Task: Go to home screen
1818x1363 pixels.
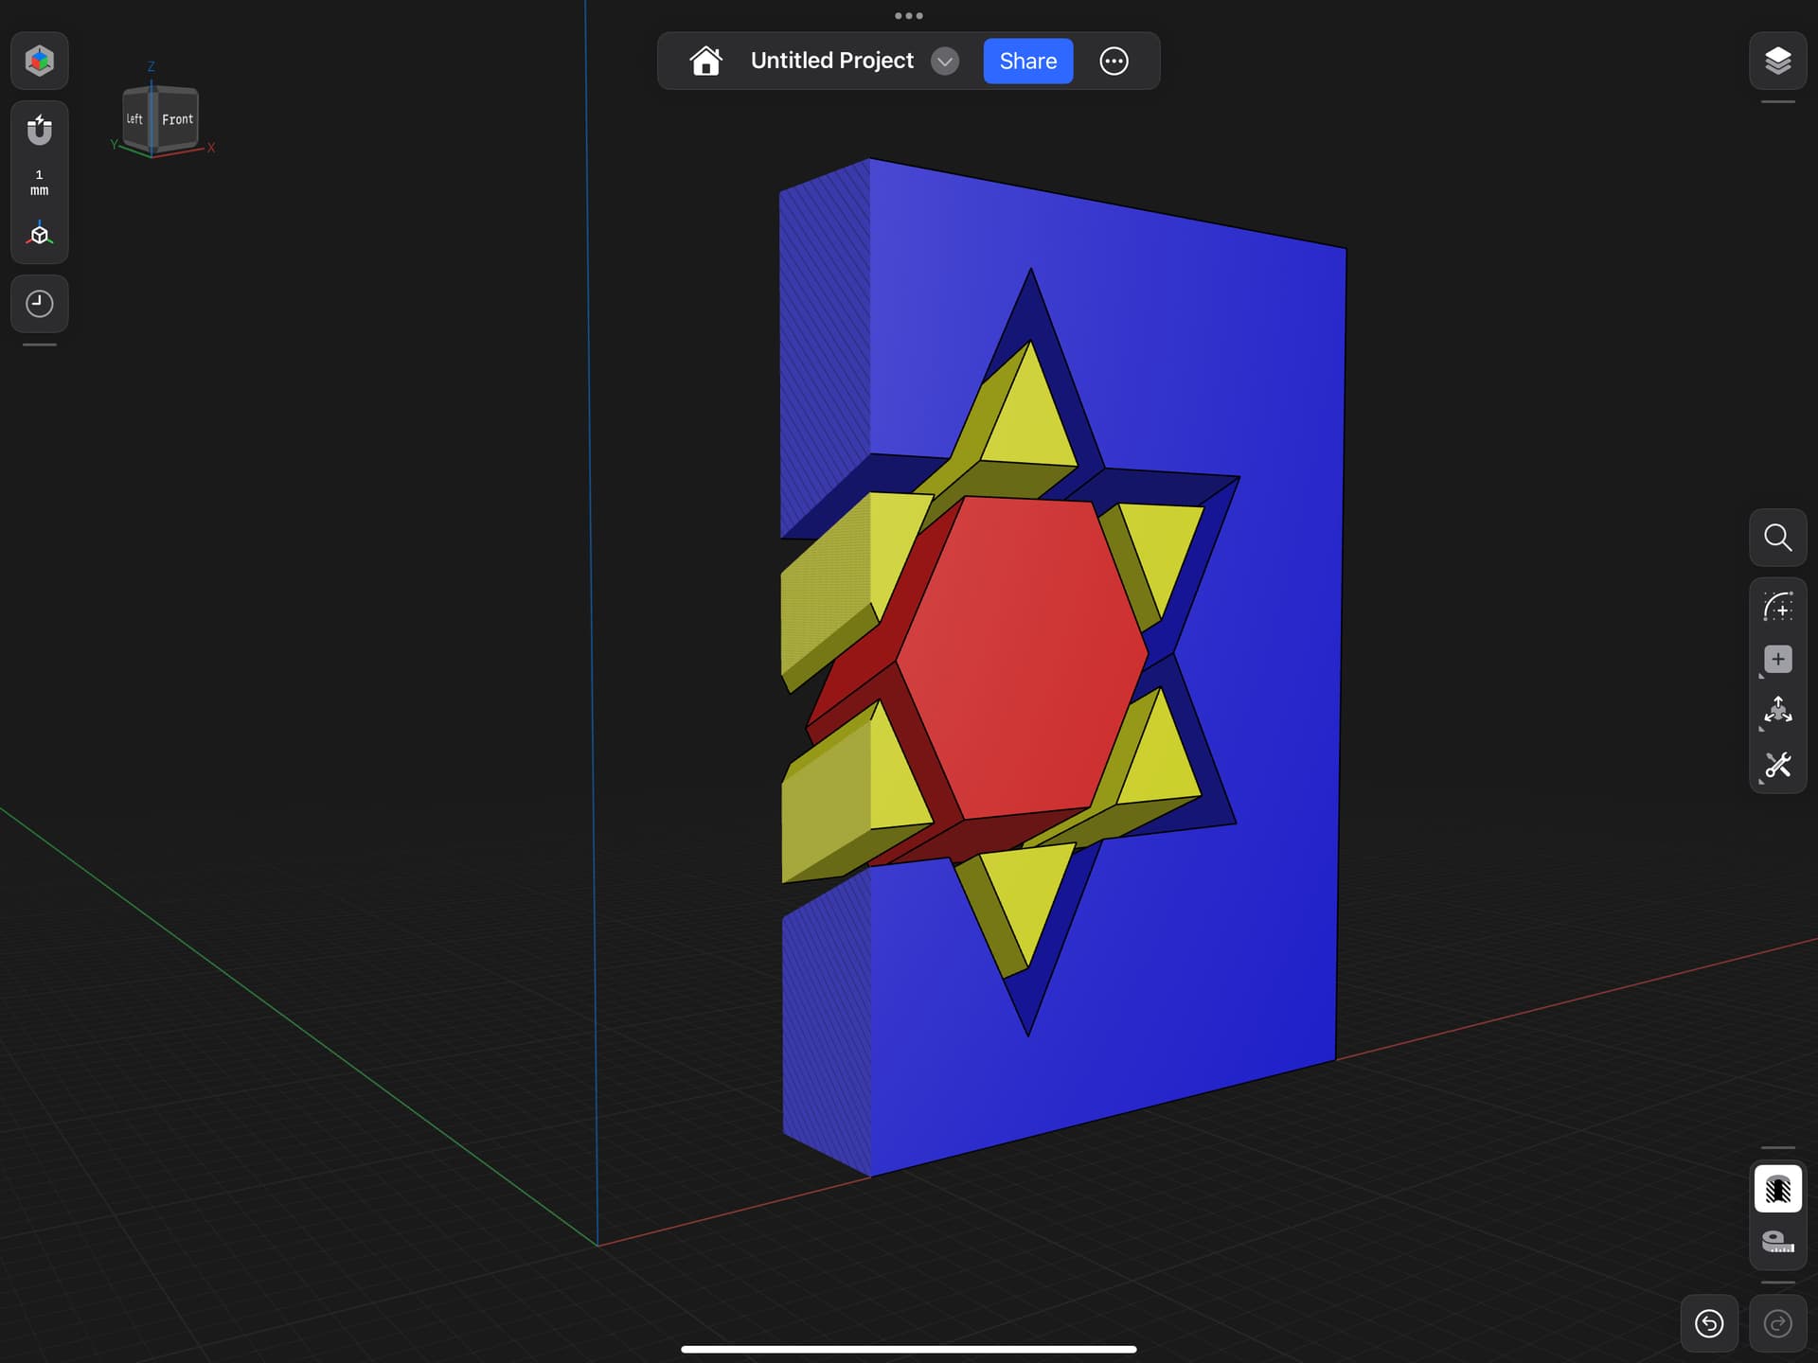Action: (705, 61)
